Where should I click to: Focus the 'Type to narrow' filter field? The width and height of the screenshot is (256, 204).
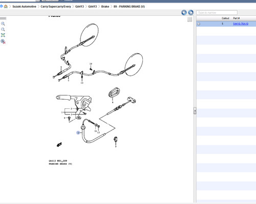[217, 13]
